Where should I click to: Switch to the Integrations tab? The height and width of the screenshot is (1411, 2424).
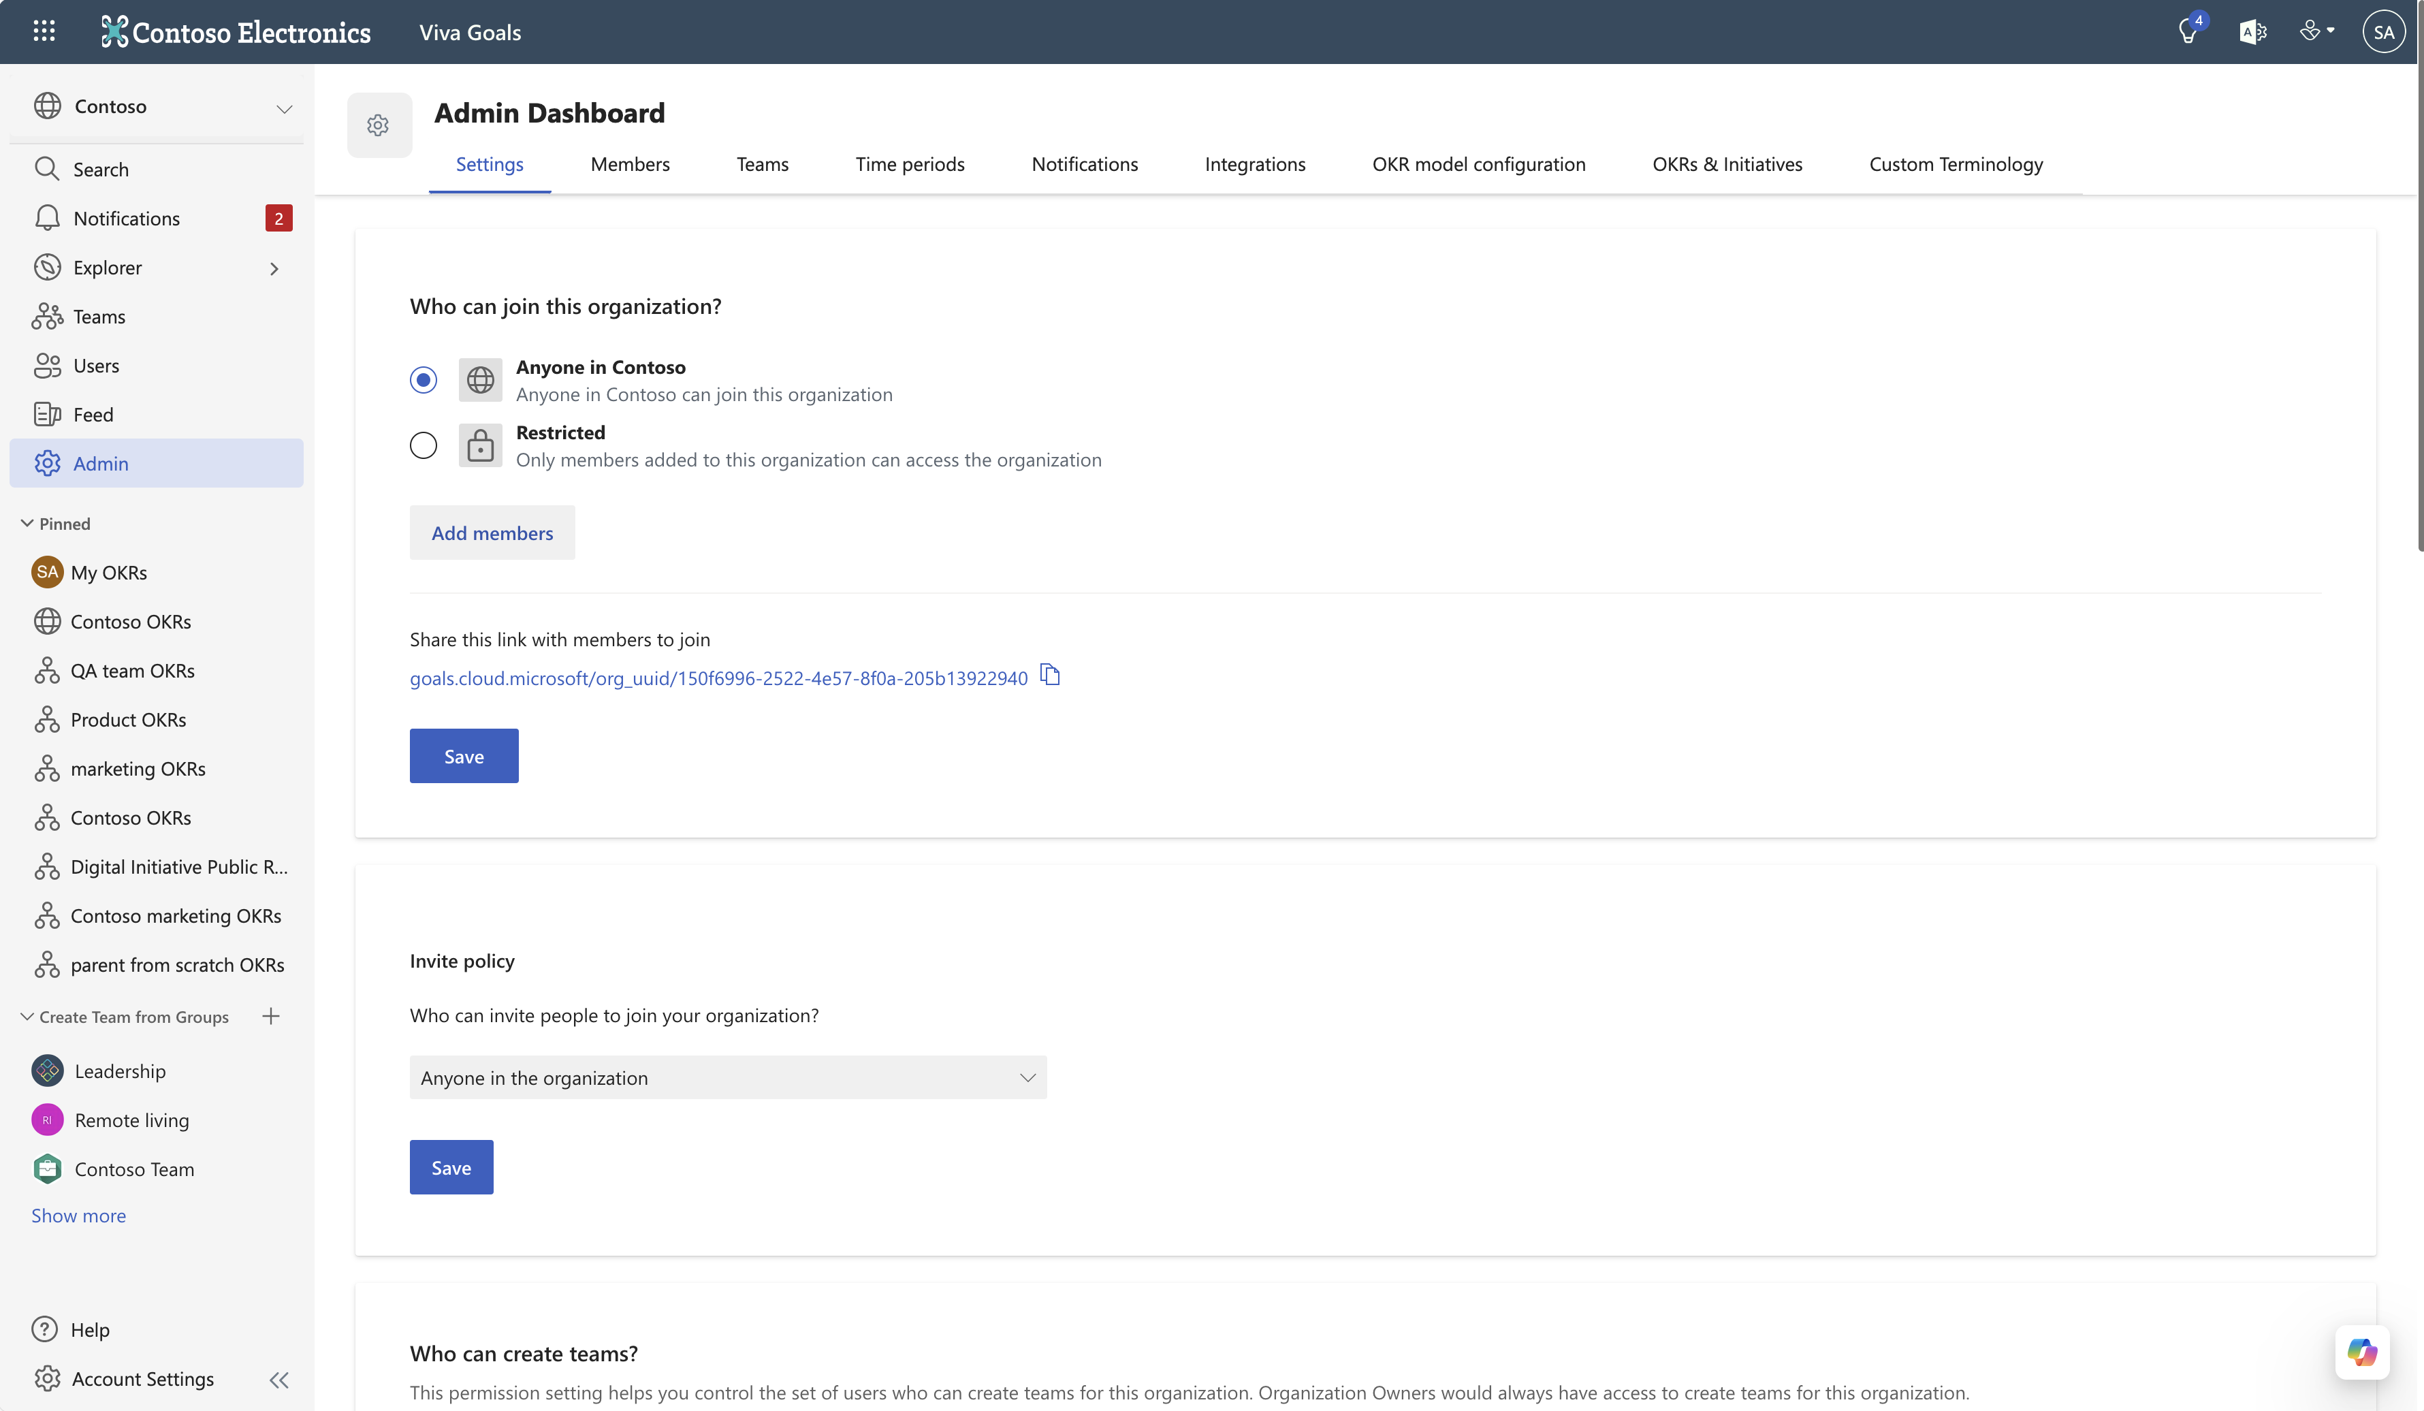[1256, 165]
